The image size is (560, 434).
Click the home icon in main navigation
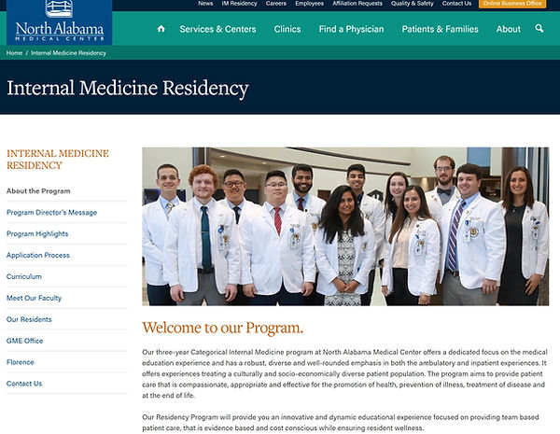coord(161,29)
